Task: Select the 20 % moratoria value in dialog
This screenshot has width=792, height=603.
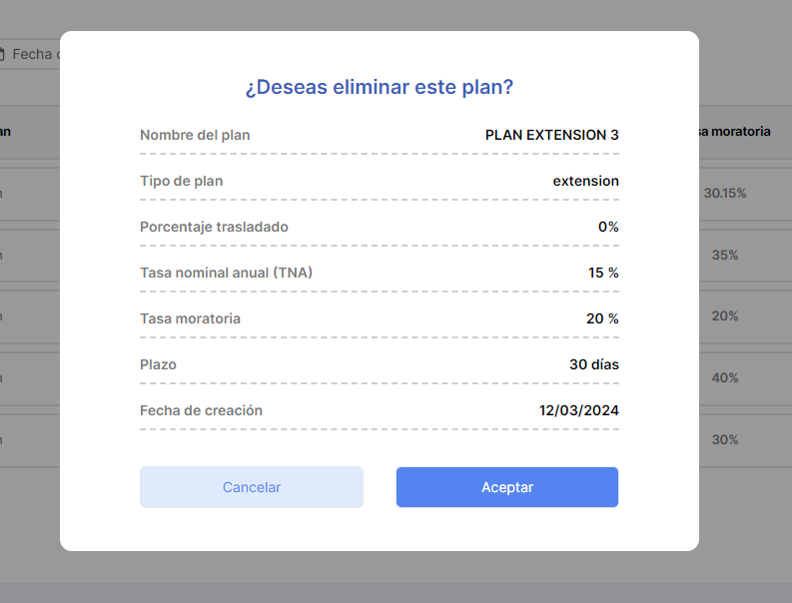Action: click(602, 318)
